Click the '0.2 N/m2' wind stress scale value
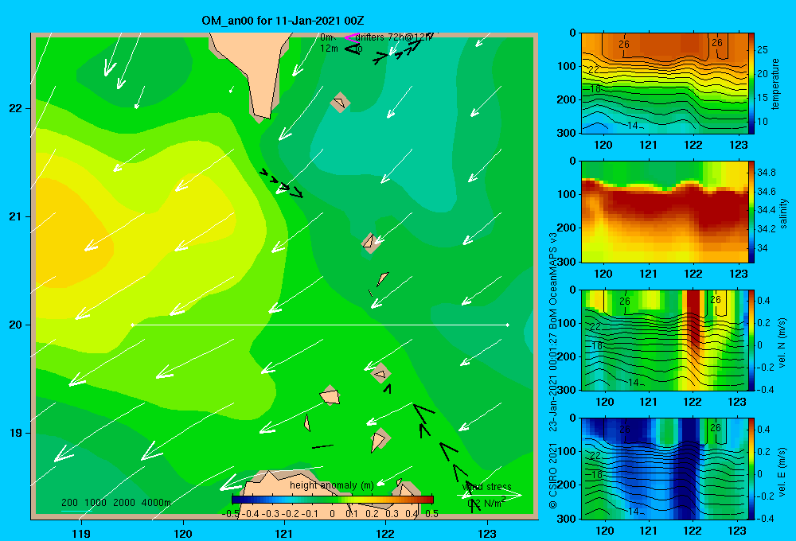796x541 pixels. click(486, 503)
